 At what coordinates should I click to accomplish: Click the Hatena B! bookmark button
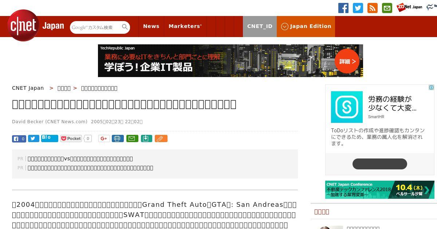[50, 138]
